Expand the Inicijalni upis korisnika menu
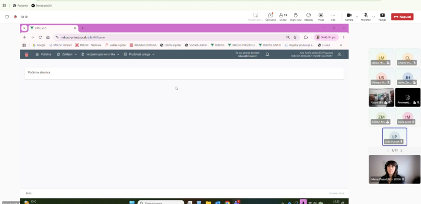Image resolution: width=421 pixels, height=204 pixels. [100, 54]
